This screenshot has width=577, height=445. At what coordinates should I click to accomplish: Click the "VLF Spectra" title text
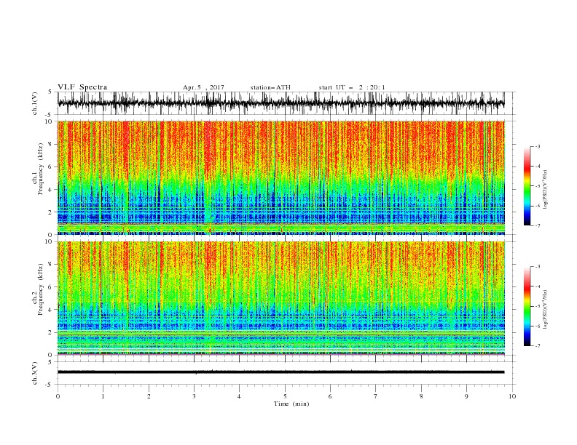coord(82,87)
